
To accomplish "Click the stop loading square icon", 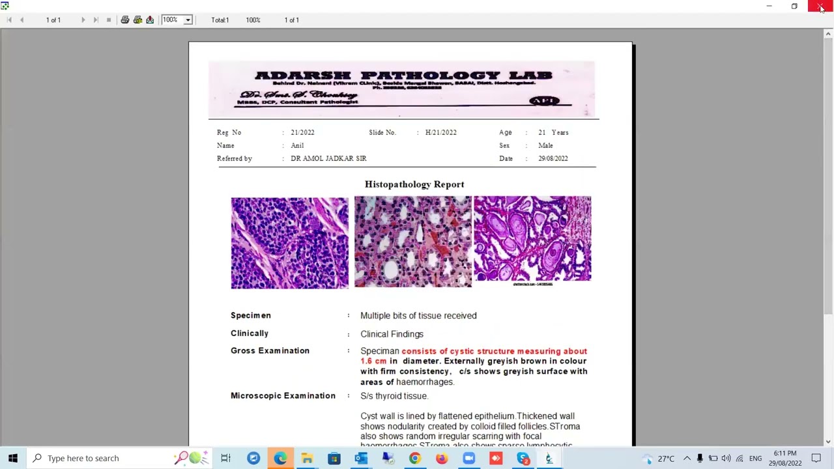I will point(109,20).
